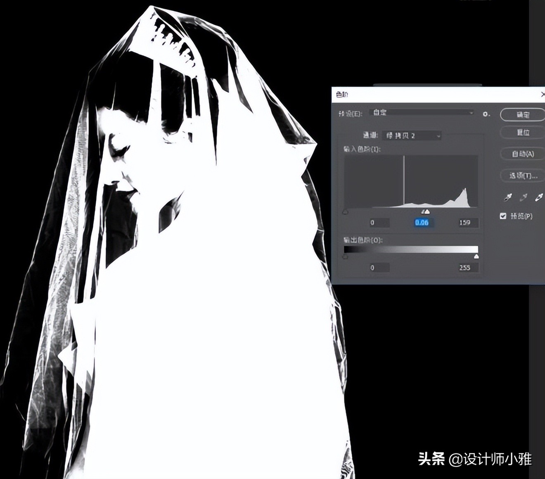This screenshot has width=545, height=479.
Task: Select the white point eyedropper tool
Action: pos(539,197)
